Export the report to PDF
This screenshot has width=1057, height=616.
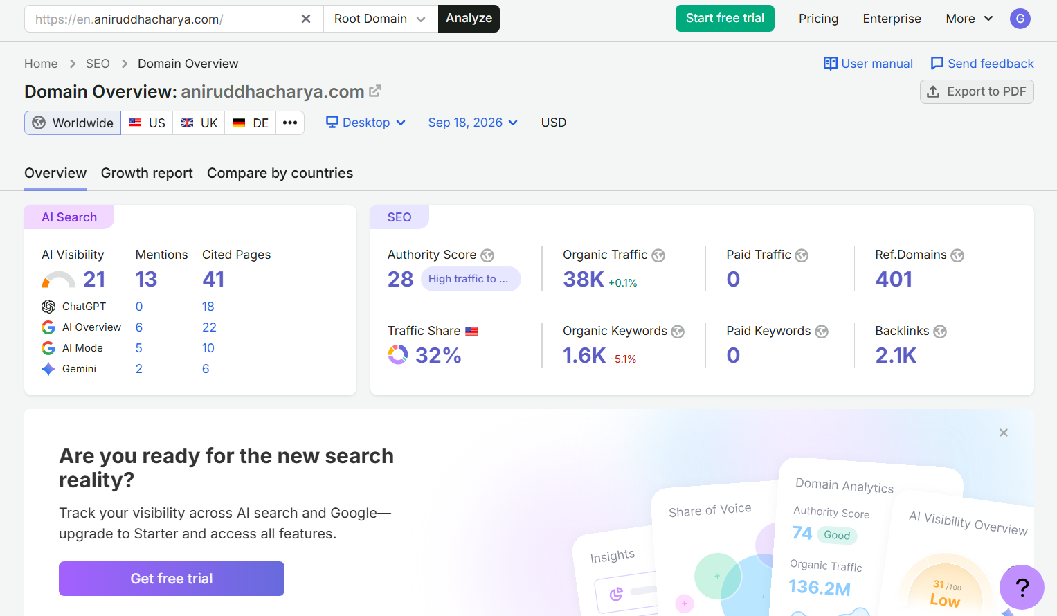click(977, 91)
